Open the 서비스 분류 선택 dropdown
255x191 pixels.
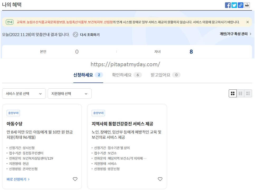[24, 93]
